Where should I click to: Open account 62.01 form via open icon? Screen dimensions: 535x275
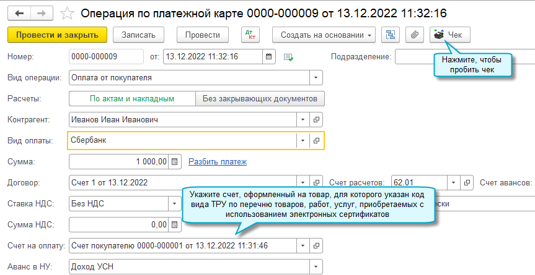(467, 182)
